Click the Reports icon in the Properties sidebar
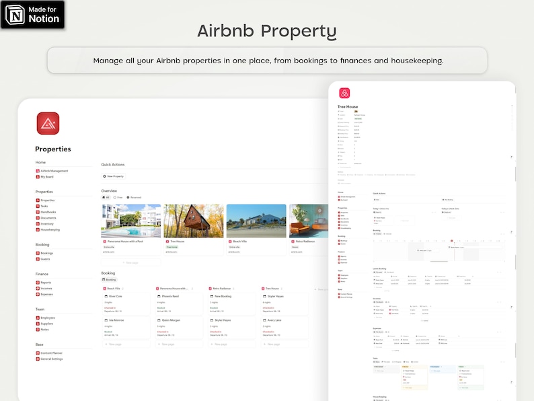This screenshot has height=401, width=534. tap(38, 283)
